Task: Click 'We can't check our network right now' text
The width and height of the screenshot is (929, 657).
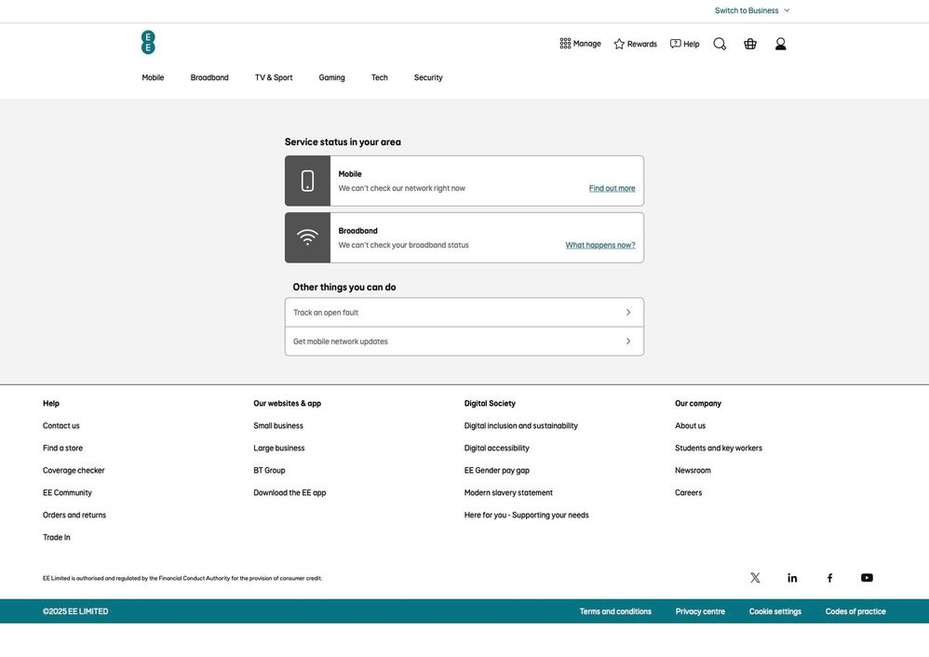Action: (x=402, y=188)
